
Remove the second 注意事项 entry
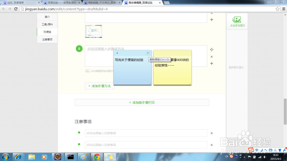point(212,145)
